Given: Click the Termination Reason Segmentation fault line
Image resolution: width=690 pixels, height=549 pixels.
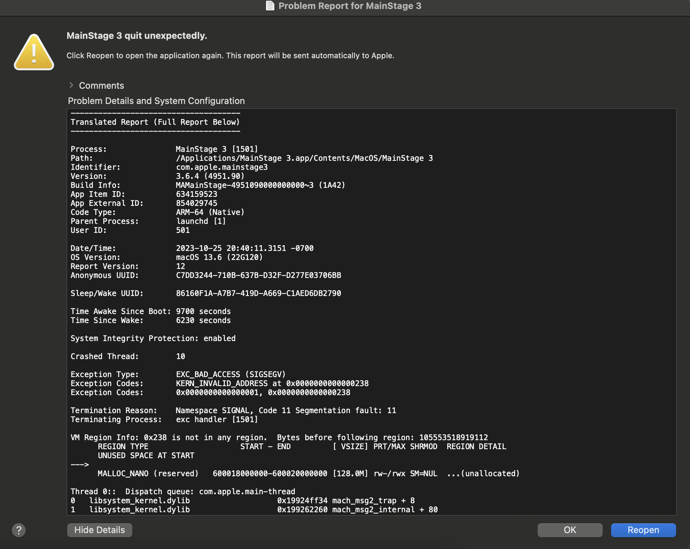Looking at the screenshot, I should (233, 410).
